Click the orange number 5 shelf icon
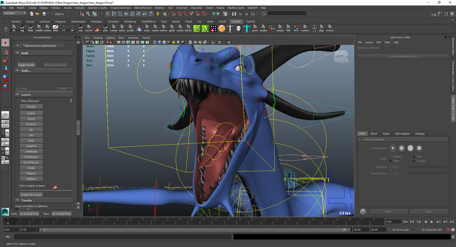The height and width of the screenshot is (247, 456). (x=221, y=28)
